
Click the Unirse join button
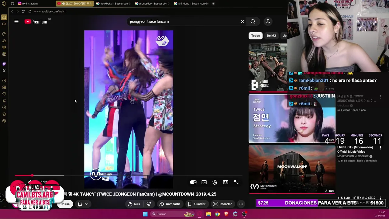(65, 204)
